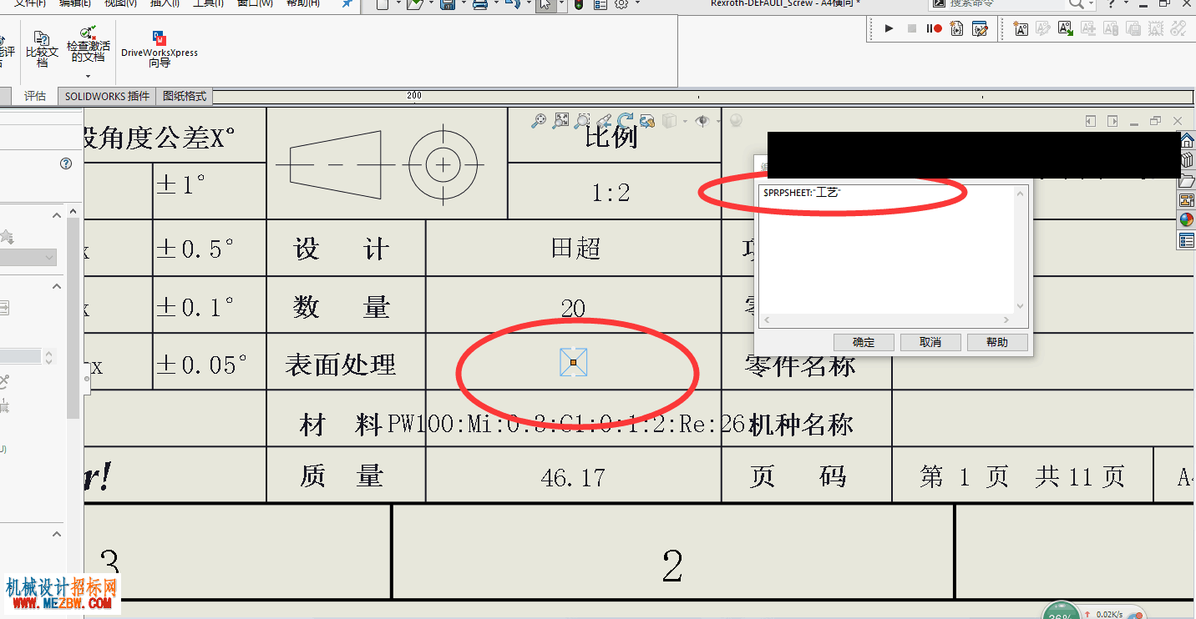Open SOLIDWORKS Resources home tab

point(1187,139)
